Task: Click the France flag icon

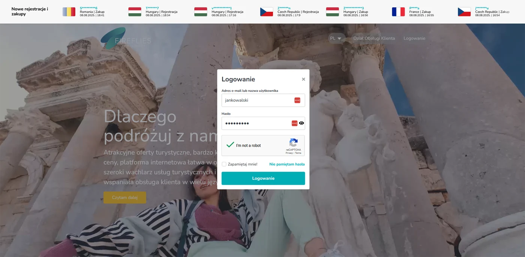Action: click(x=398, y=12)
